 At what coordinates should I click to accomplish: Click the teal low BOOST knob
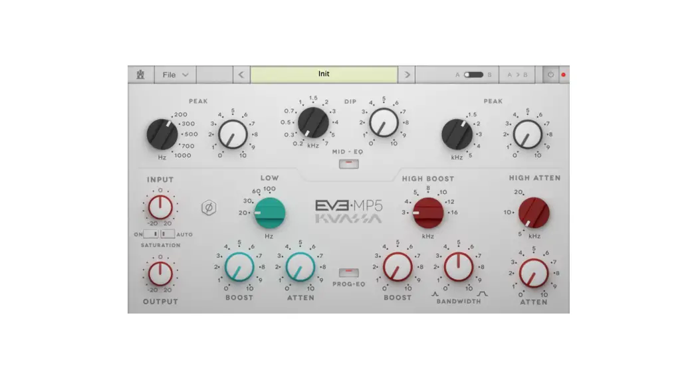tap(239, 267)
